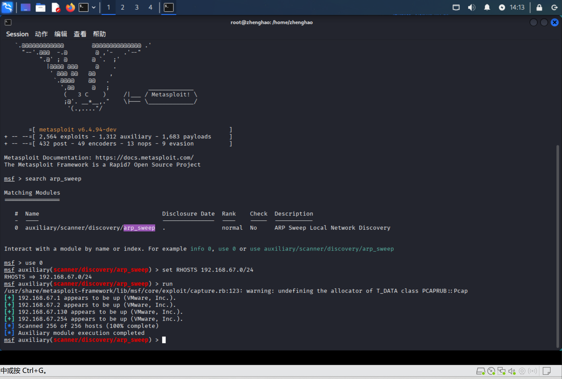Click the VM sound device status icon
Image resolution: width=562 pixels, height=379 pixels.
point(512,371)
